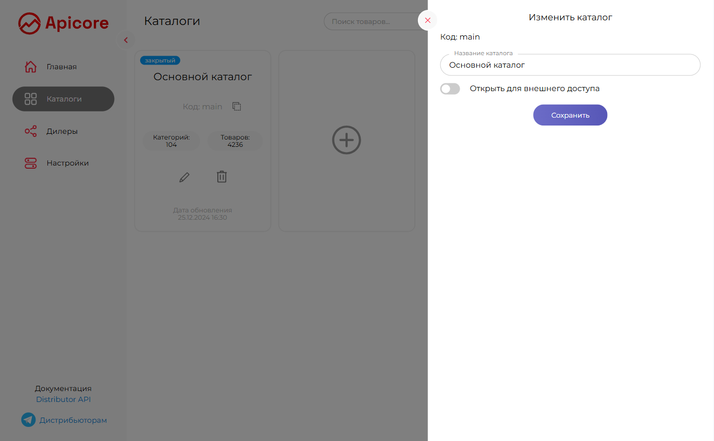This screenshot has height=441, width=714.
Task: Click the Telegram icon
Action: tap(28, 420)
